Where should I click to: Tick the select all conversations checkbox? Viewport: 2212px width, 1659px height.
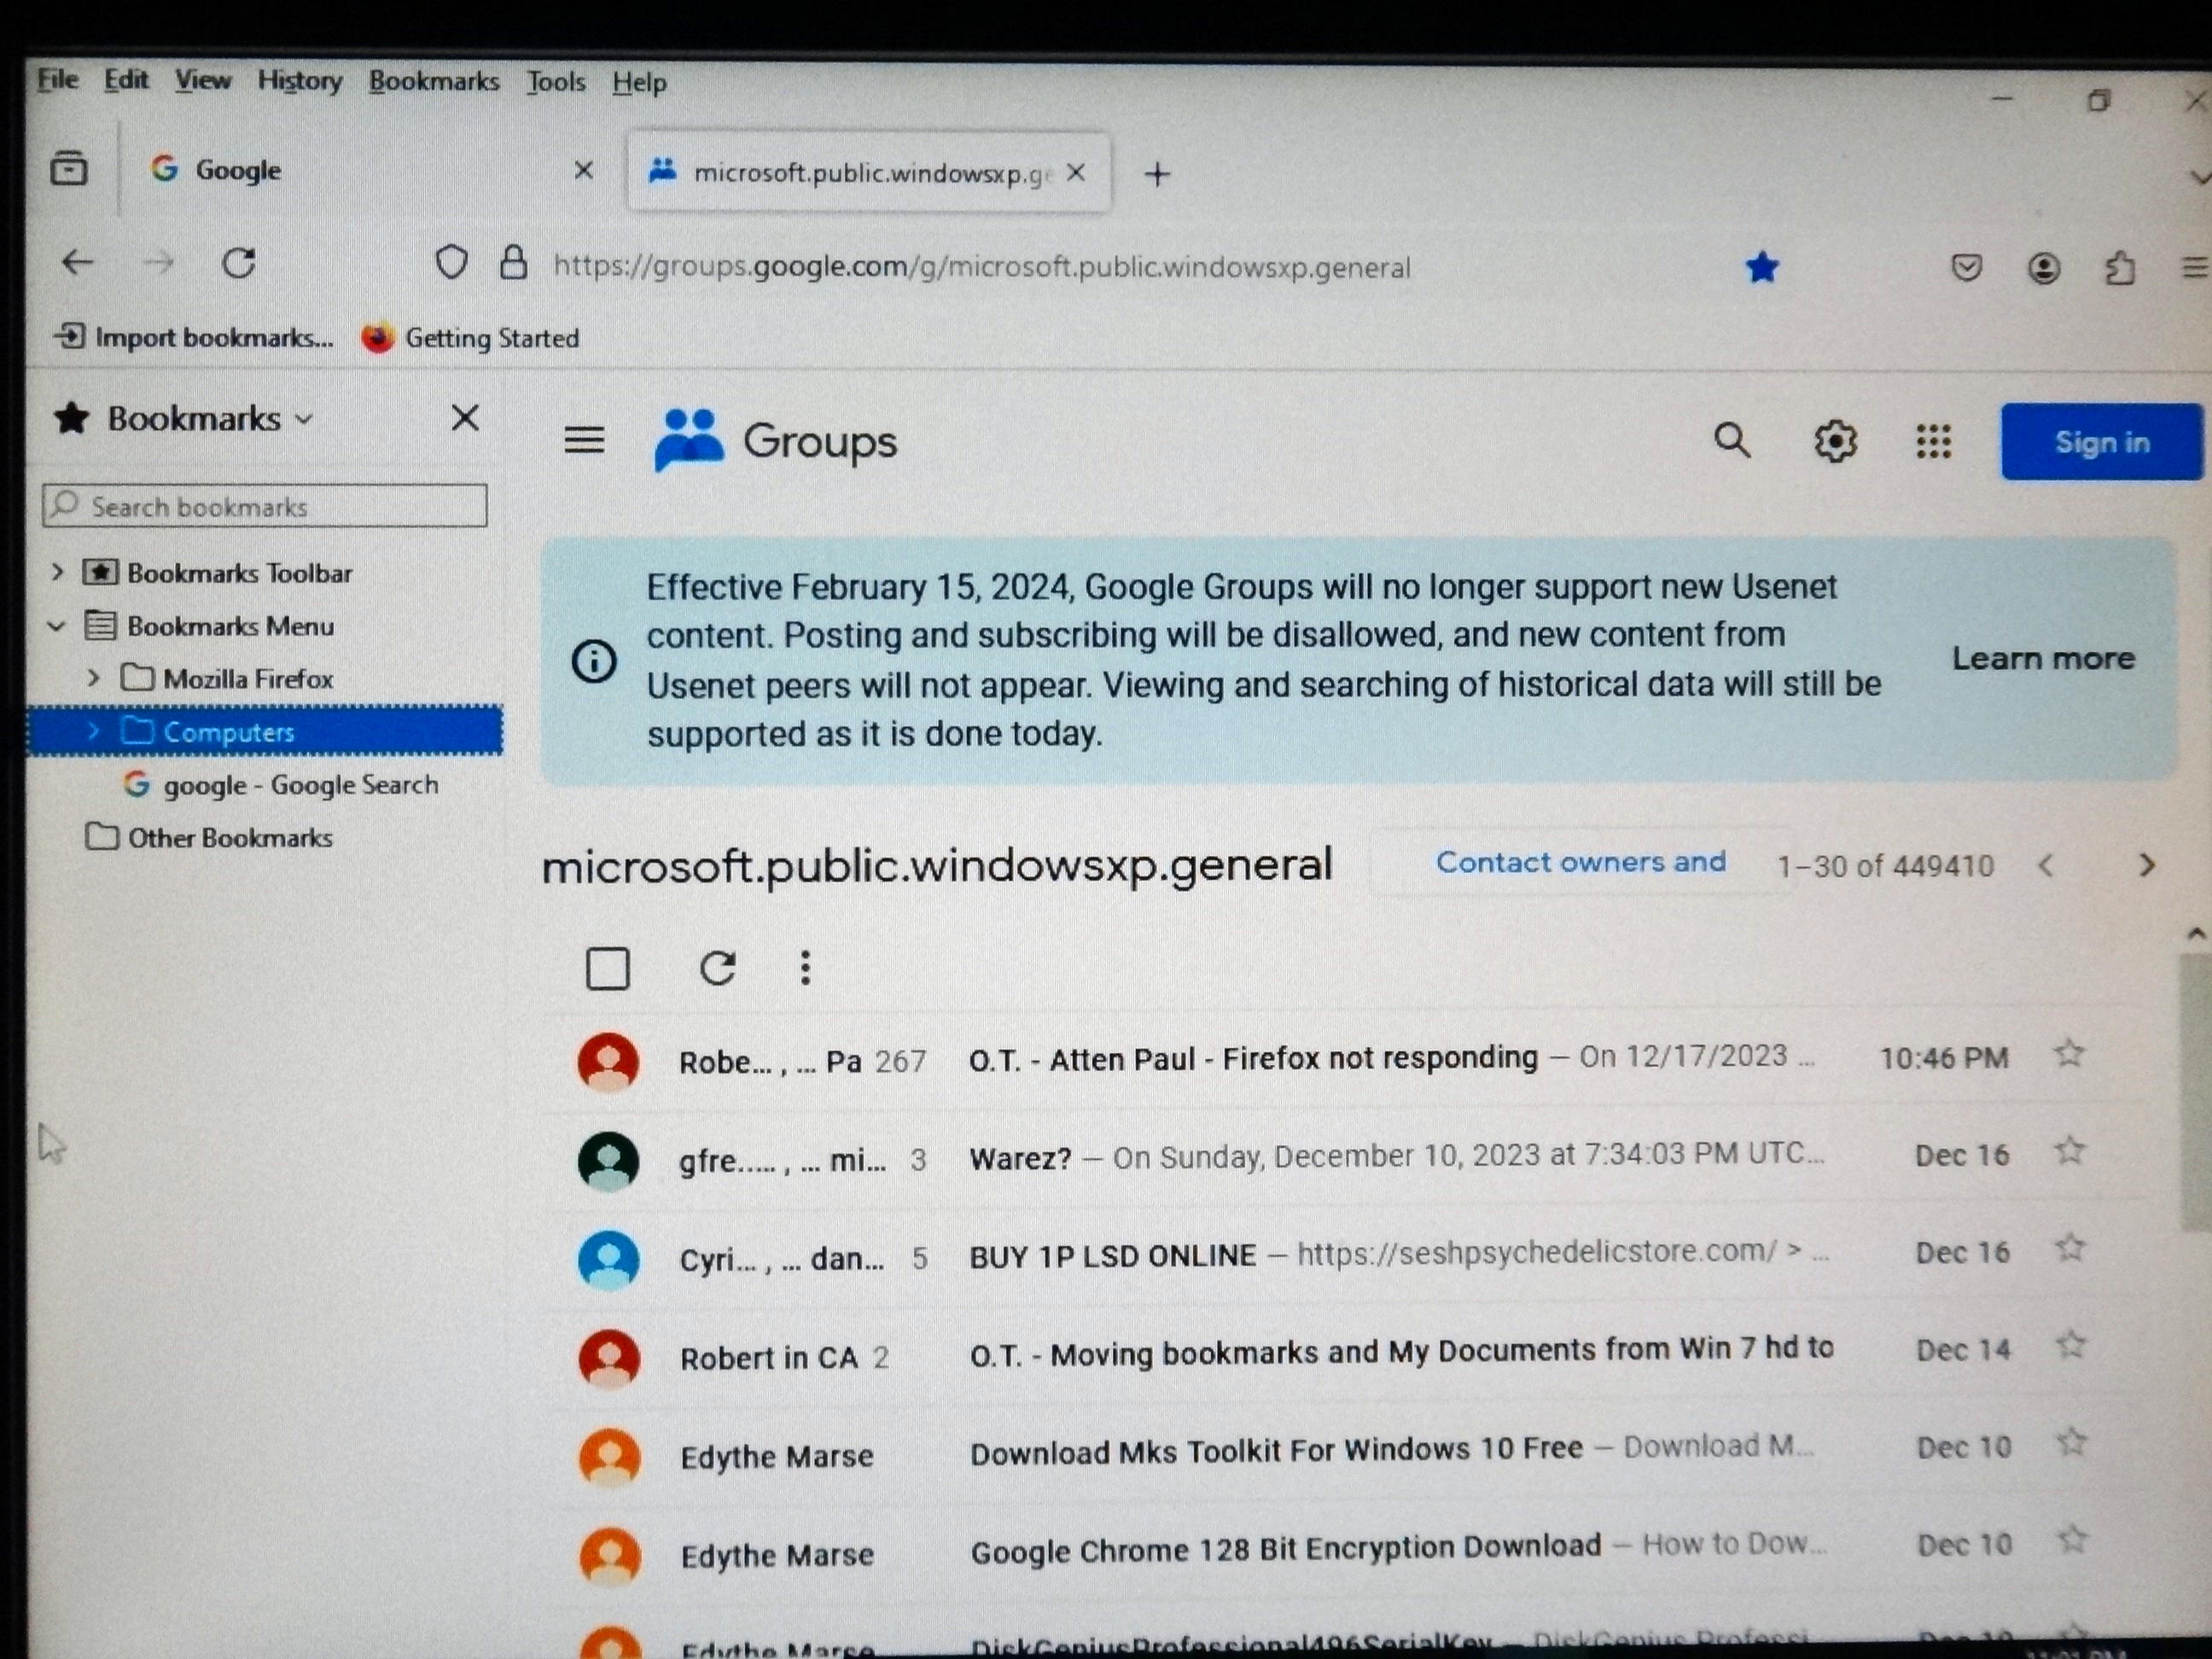point(607,968)
